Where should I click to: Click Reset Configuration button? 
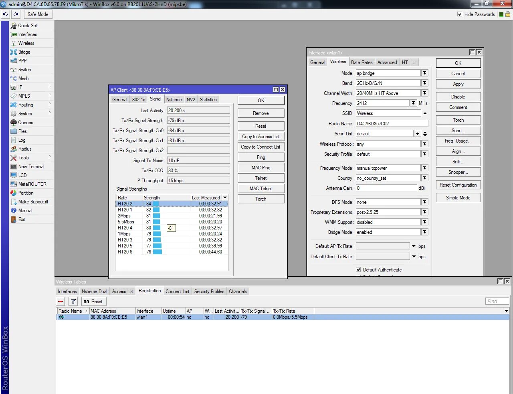pyautogui.click(x=458, y=185)
